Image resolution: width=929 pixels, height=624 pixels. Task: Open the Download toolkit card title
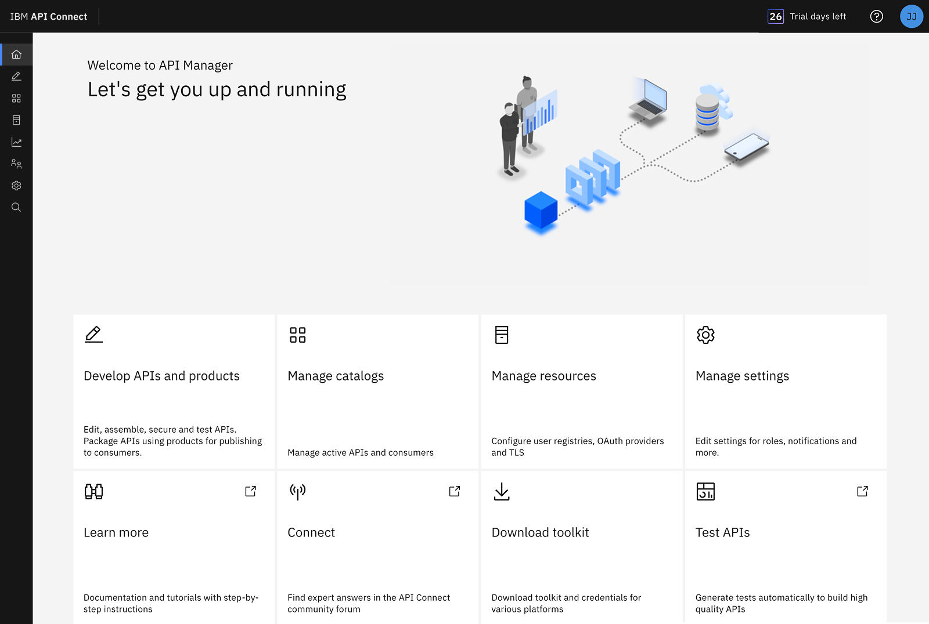point(540,532)
